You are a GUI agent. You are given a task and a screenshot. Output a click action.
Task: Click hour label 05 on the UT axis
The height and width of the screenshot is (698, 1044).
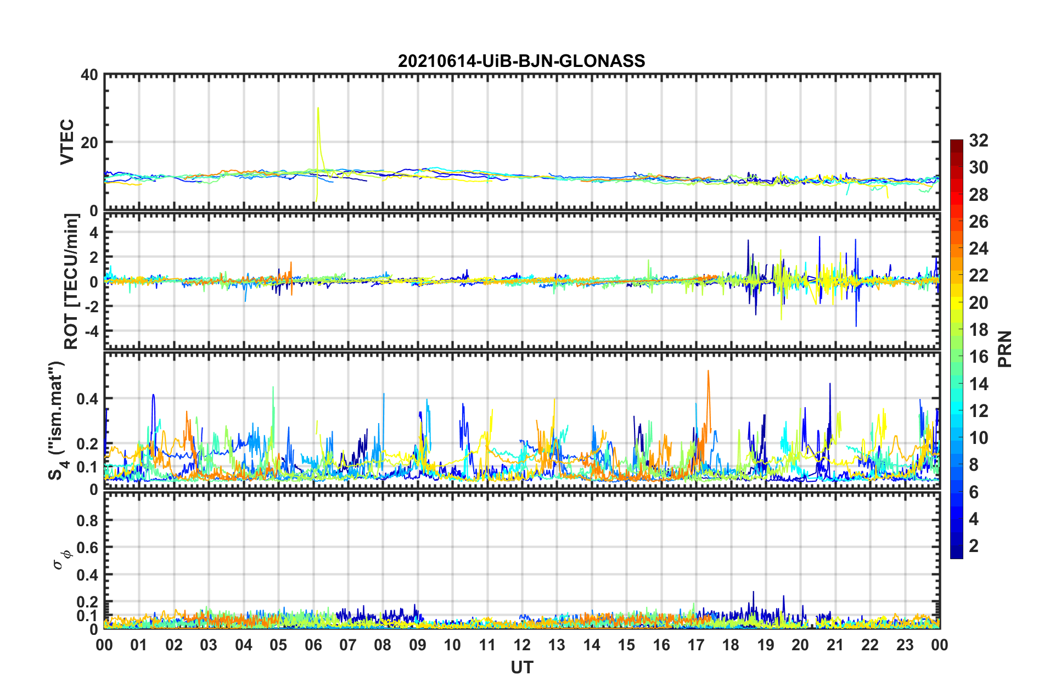(278, 645)
